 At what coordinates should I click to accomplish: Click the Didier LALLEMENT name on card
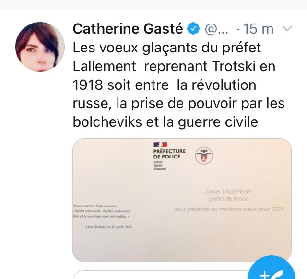[228, 191]
